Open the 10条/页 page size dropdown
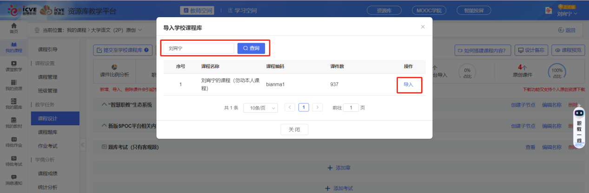 (260, 108)
